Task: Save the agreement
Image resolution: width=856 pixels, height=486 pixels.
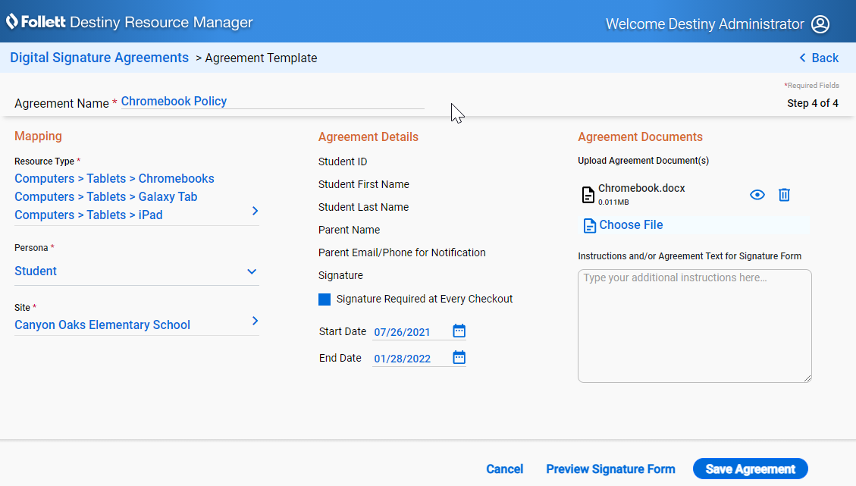Action: point(750,469)
